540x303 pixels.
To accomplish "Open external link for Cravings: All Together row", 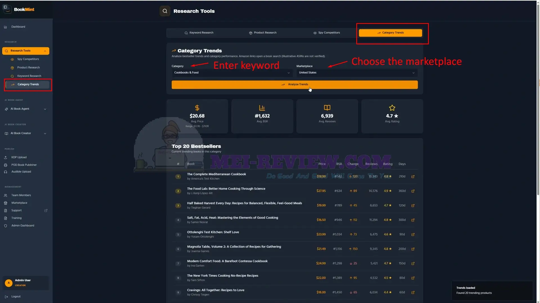I will [413, 293].
